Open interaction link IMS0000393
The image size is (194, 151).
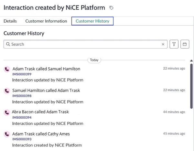(22, 139)
